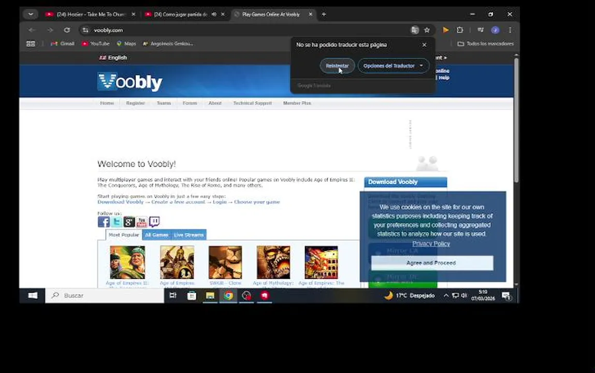The width and height of the screenshot is (595, 373).
Task: Follow the Login link in steps
Action: tap(220, 202)
